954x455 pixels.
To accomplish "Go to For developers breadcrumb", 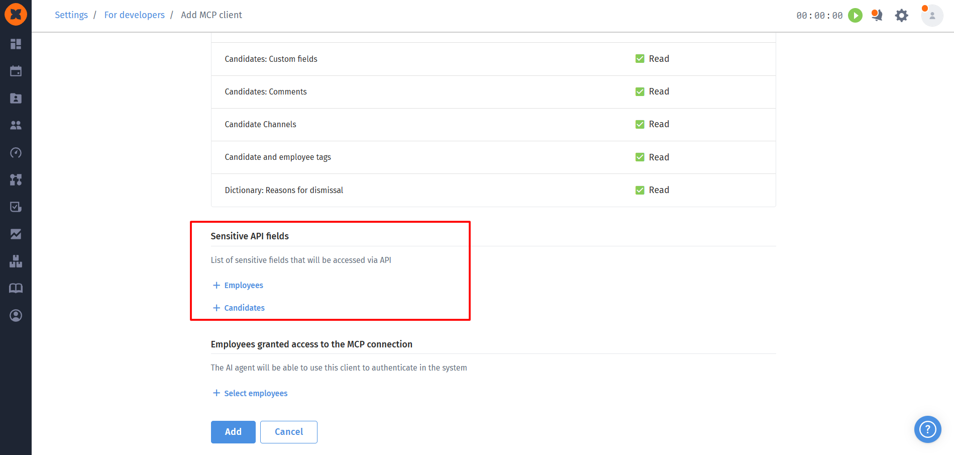I will 135,15.
